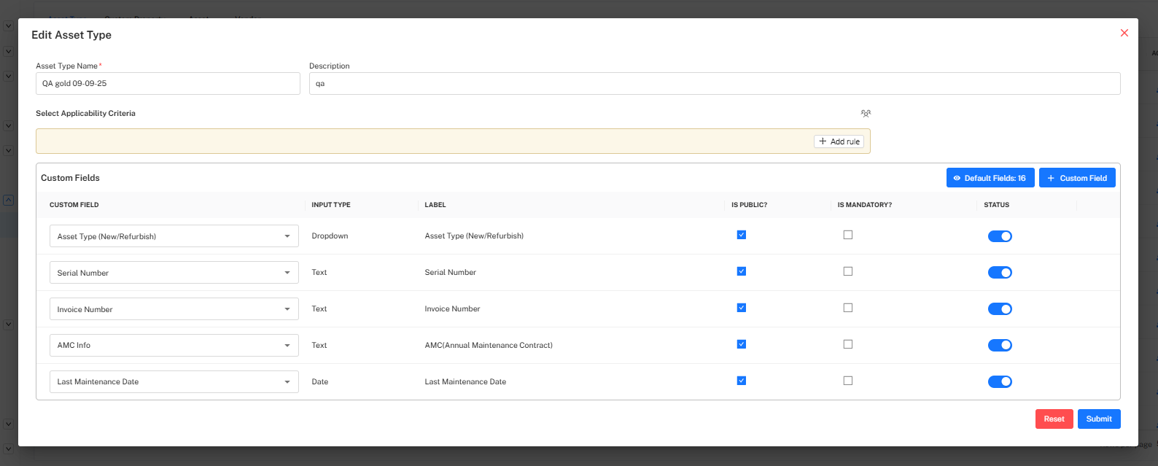Image resolution: width=1158 pixels, height=466 pixels.
Task: Open Asset Type (New/Refurbish) dropdown
Action: tap(174, 236)
